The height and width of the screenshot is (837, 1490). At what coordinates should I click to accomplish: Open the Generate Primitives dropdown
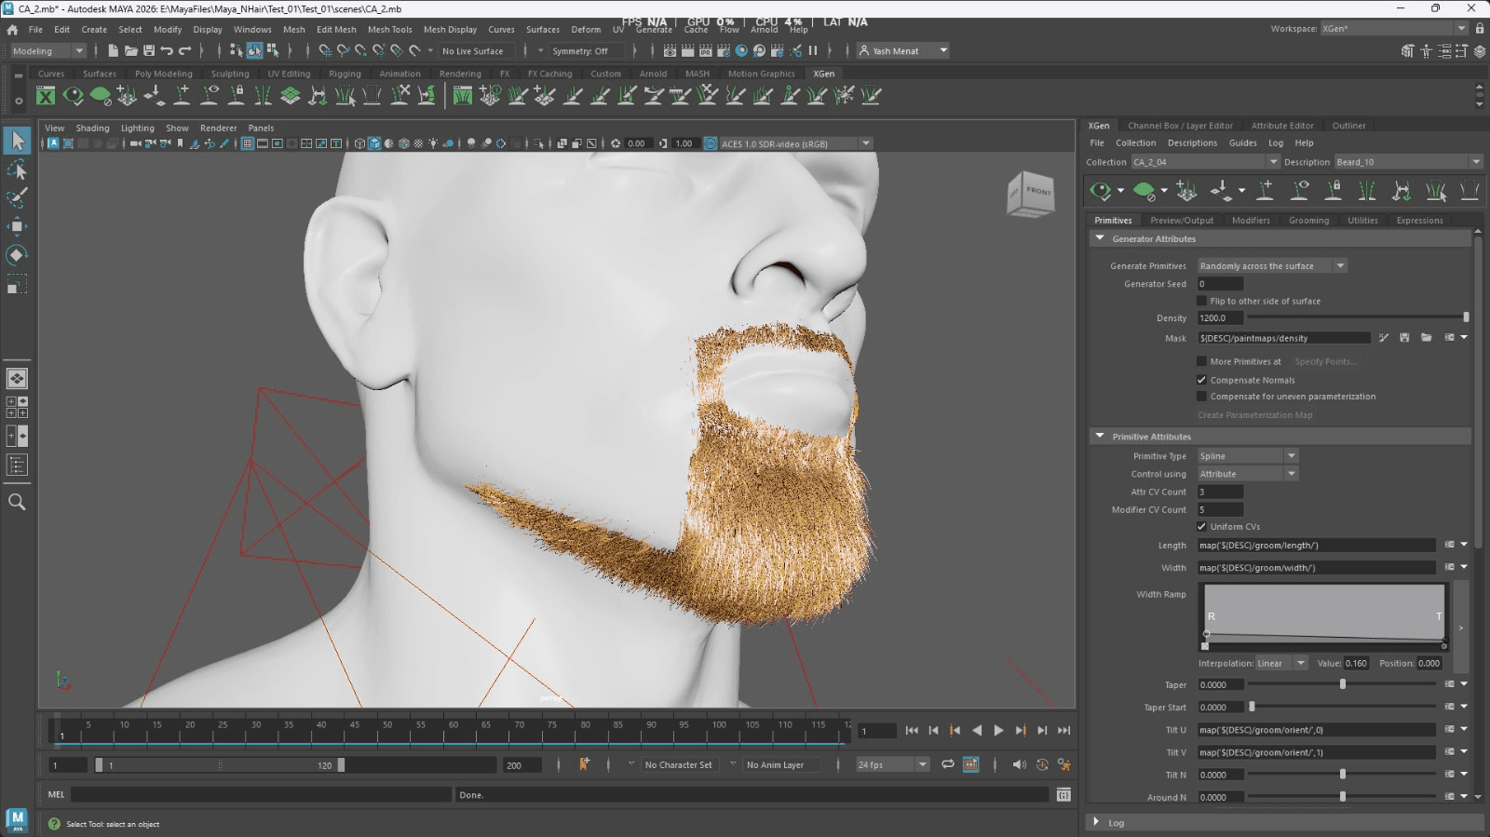click(x=1271, y=266)
